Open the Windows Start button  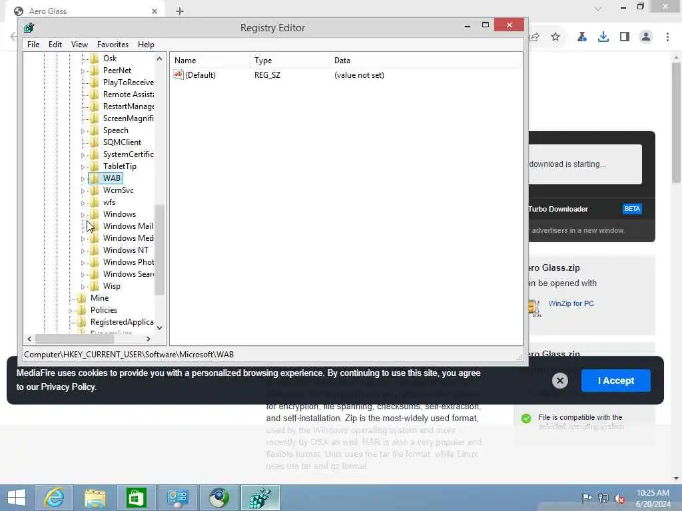[x=17, y=498]
